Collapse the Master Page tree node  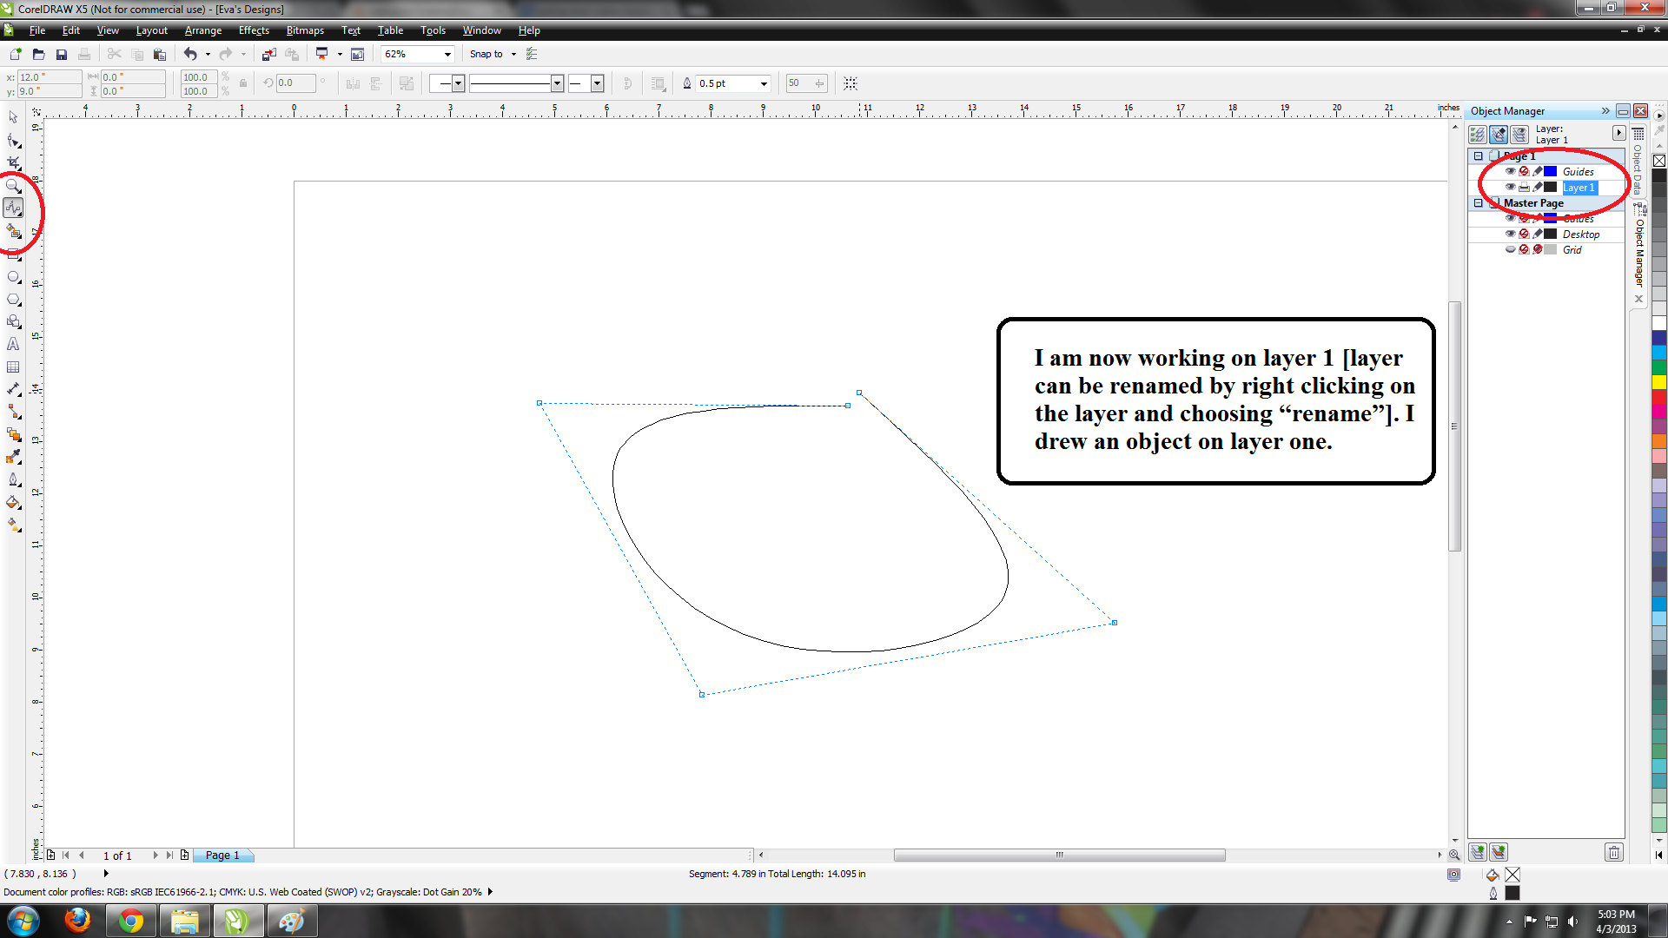(1479, 203)
